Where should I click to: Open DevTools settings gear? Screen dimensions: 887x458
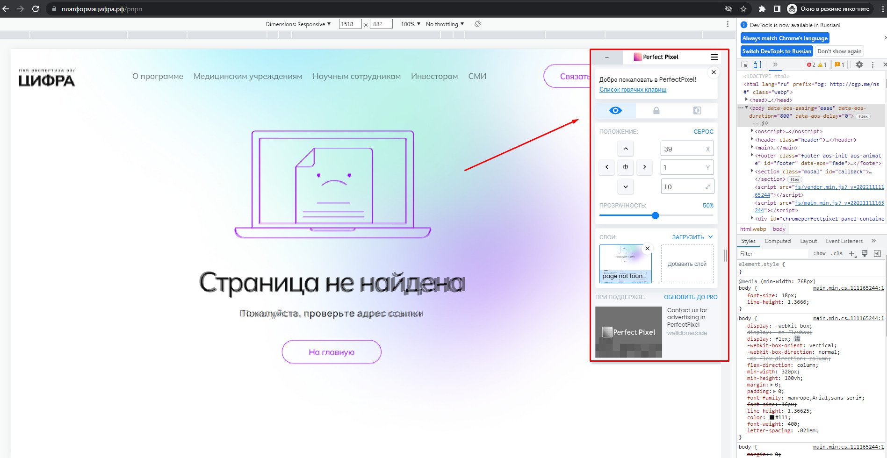tap(859, 64)
